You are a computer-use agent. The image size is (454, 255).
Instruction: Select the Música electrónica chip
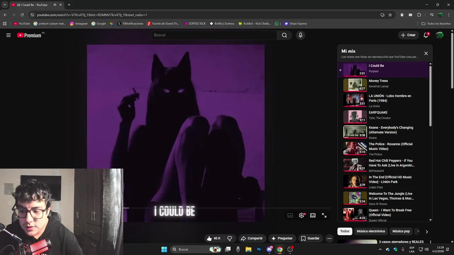tap(371, 231)
